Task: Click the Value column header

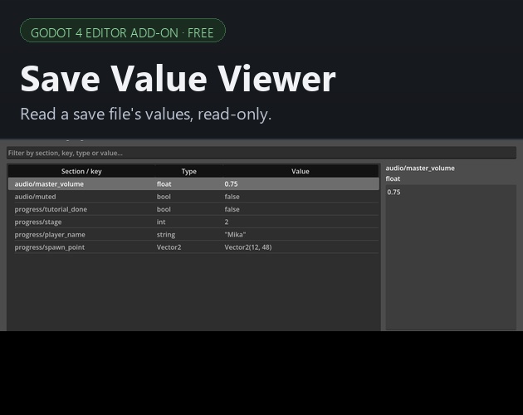Action: (x=301, y=171)
